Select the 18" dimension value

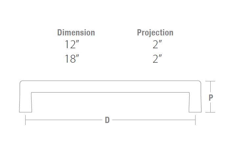[72, 59]
